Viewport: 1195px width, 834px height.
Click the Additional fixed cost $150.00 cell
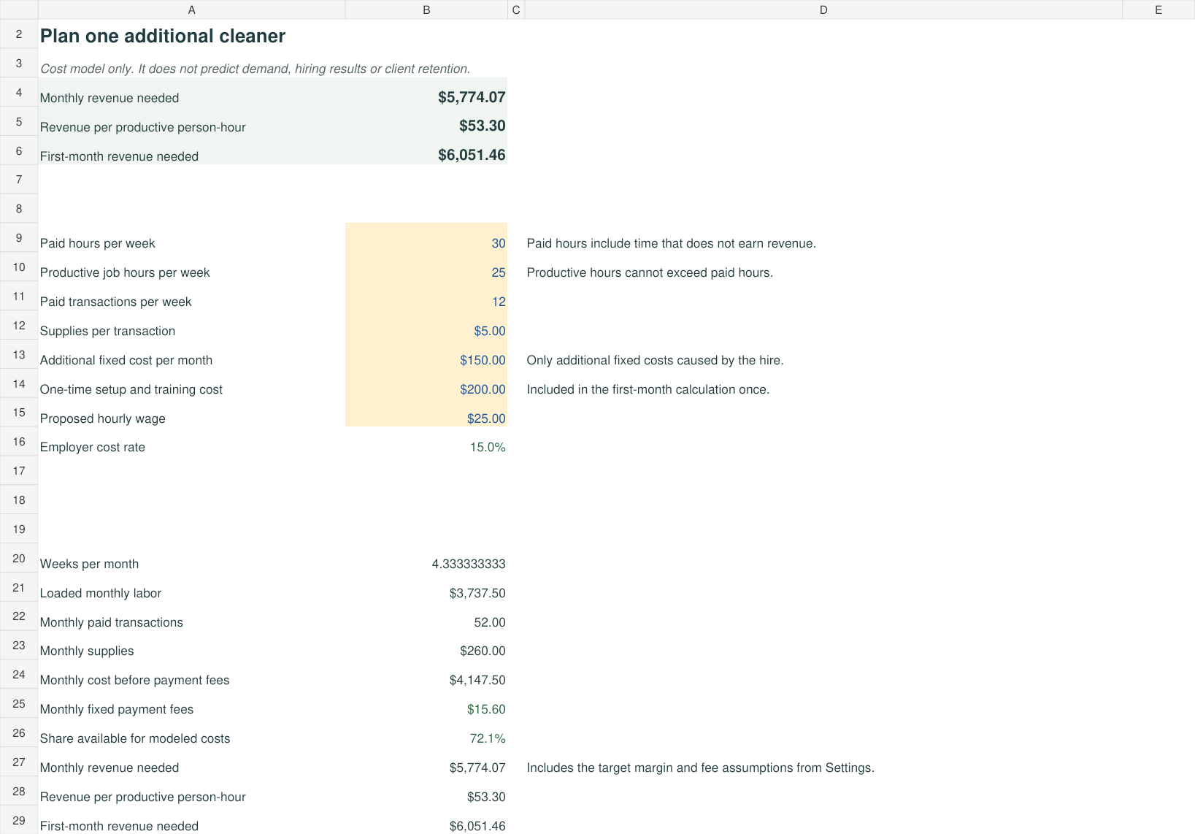click(426, 354)
